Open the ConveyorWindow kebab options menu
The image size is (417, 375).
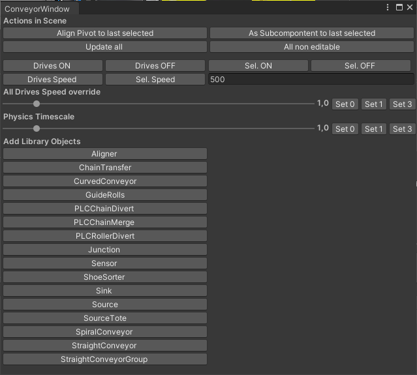point(388,7)
